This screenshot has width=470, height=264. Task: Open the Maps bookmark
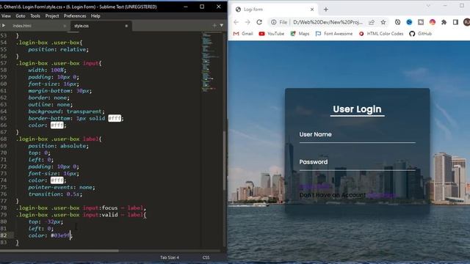[300, 34]
